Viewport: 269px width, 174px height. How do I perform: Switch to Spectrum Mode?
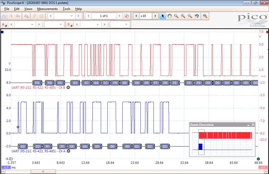tap(18, 16)
